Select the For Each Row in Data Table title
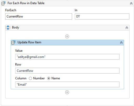134x106 pixels. [x=26, y=3]
